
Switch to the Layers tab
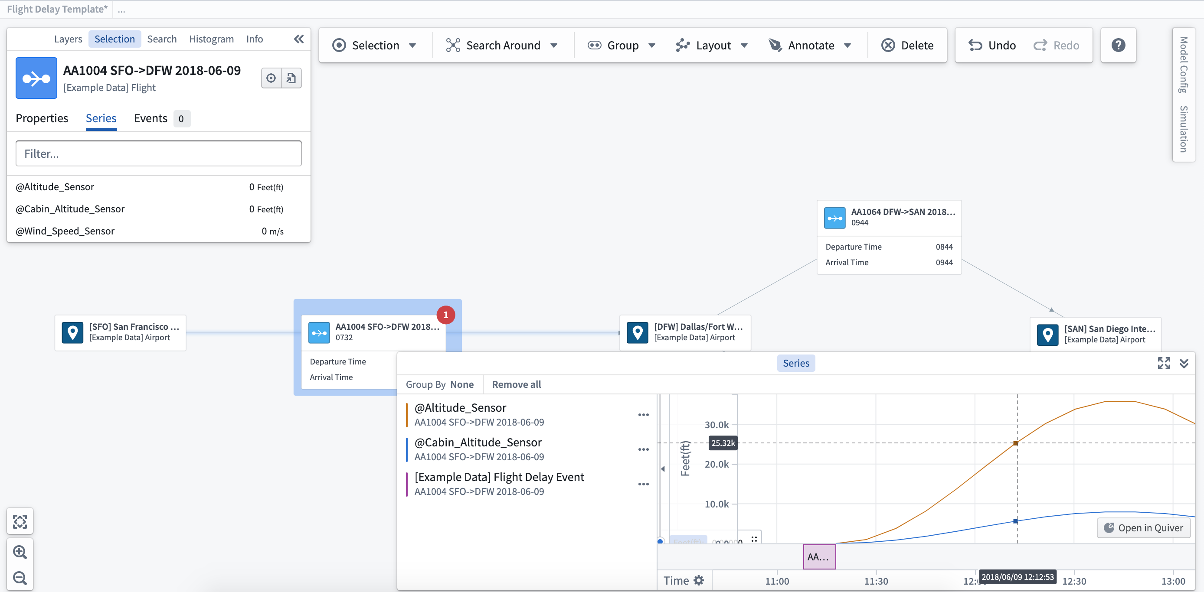tap(68, 39)
